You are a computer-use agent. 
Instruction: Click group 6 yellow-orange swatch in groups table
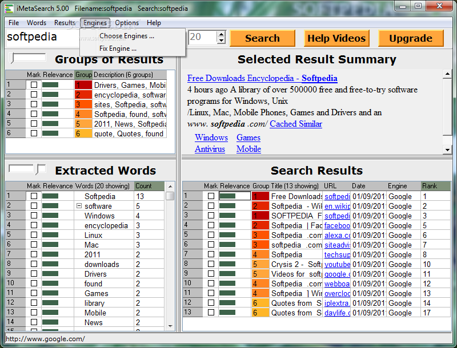[x=83, y=133]
